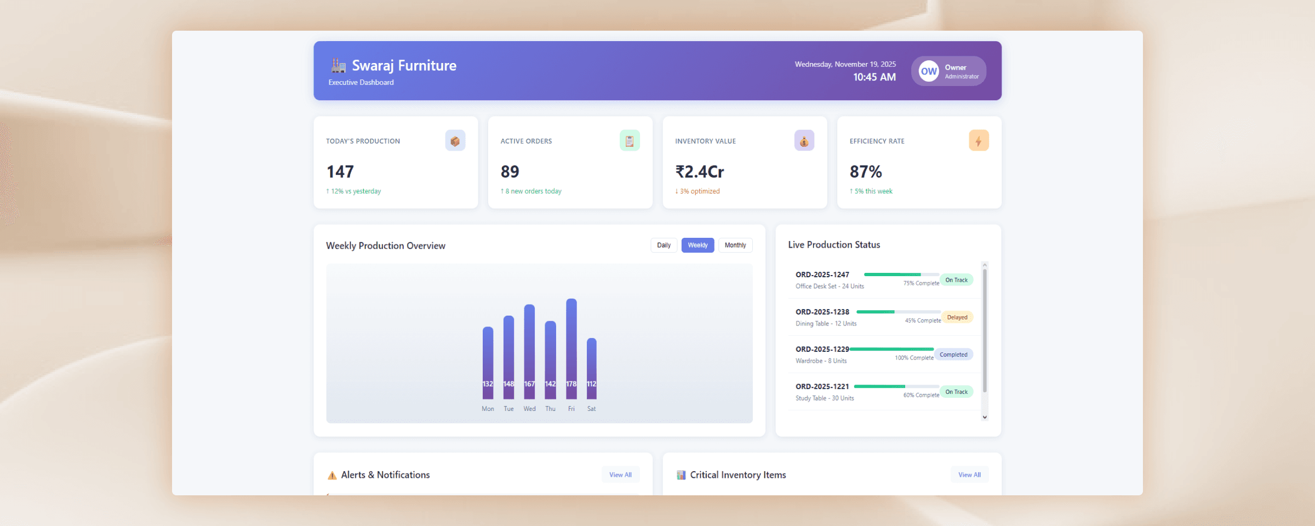Click the Monday bar showing 132
Image resolution: width=1315 pixels, height=526 pixels.
pos(488,363)
